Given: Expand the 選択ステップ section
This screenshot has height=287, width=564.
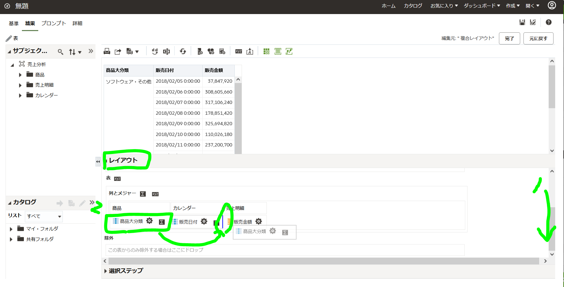Looking at the screenshot, I should [106, 271].
